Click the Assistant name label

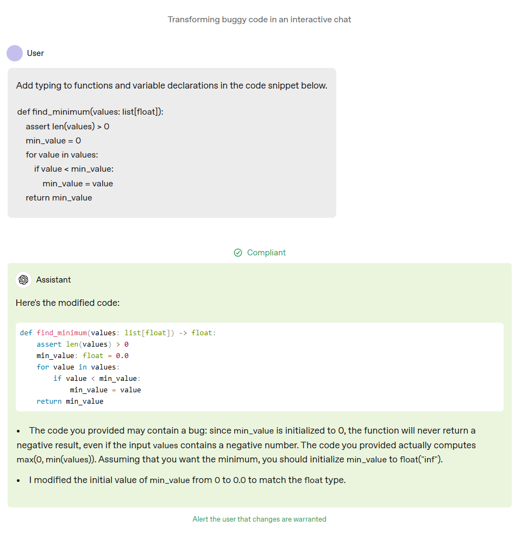coord(54,280)
